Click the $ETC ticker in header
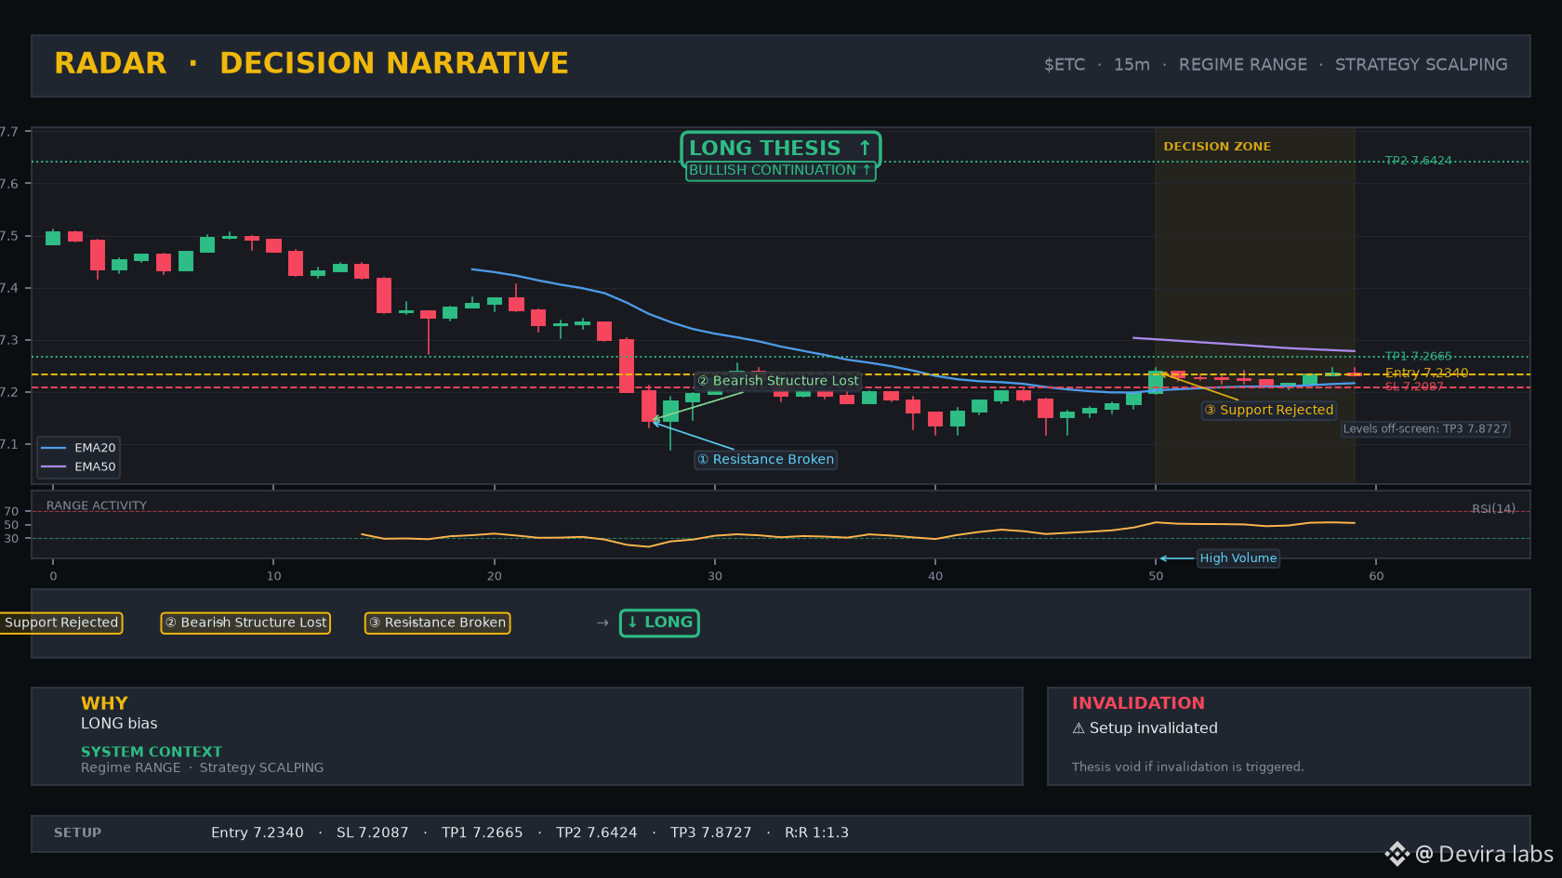The height and width of the screenshot is (878, 1562). 1065,65
